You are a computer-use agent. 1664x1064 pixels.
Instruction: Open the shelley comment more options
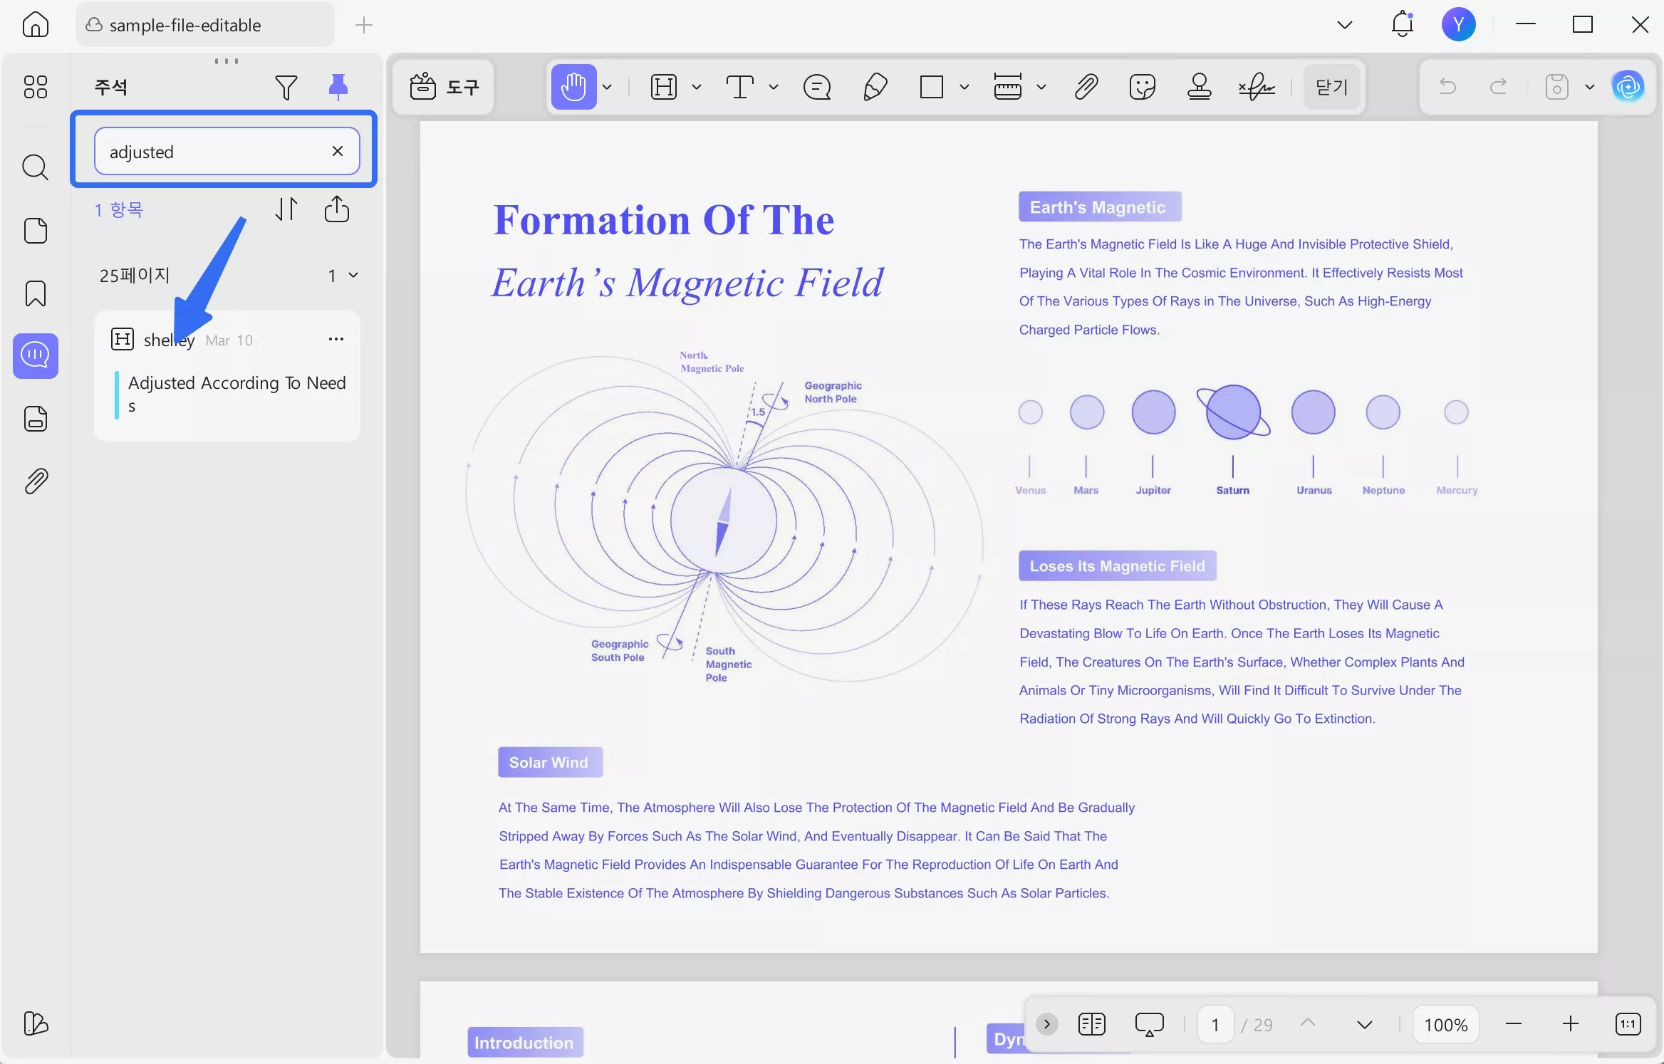click(336, 339)
